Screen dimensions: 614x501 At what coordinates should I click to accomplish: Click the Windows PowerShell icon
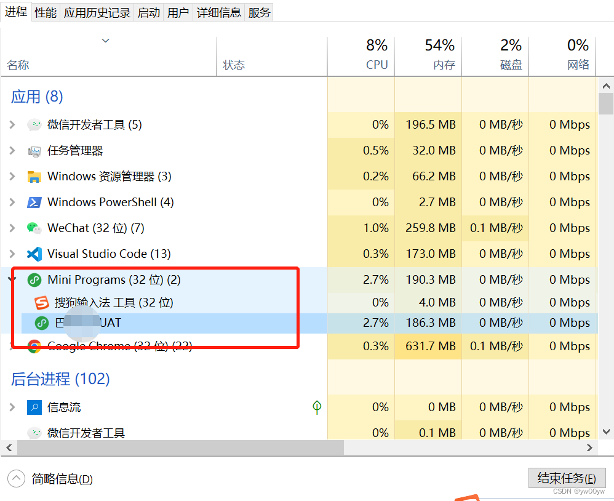[34, 202]
